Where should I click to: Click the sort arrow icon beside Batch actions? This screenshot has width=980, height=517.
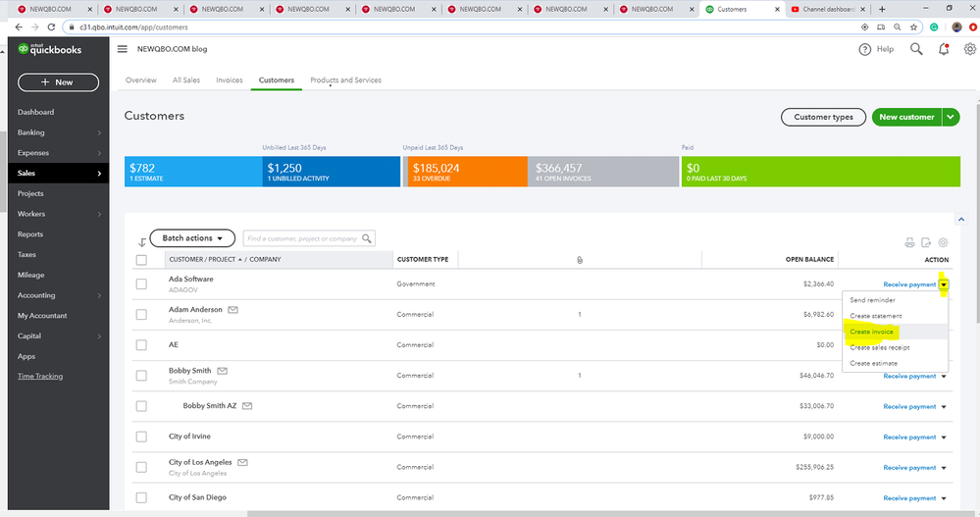[142, 242]
